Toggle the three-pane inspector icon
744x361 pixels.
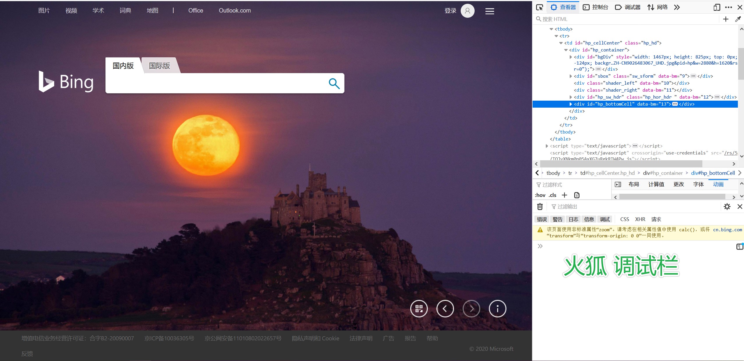click(x=618, y=184)
